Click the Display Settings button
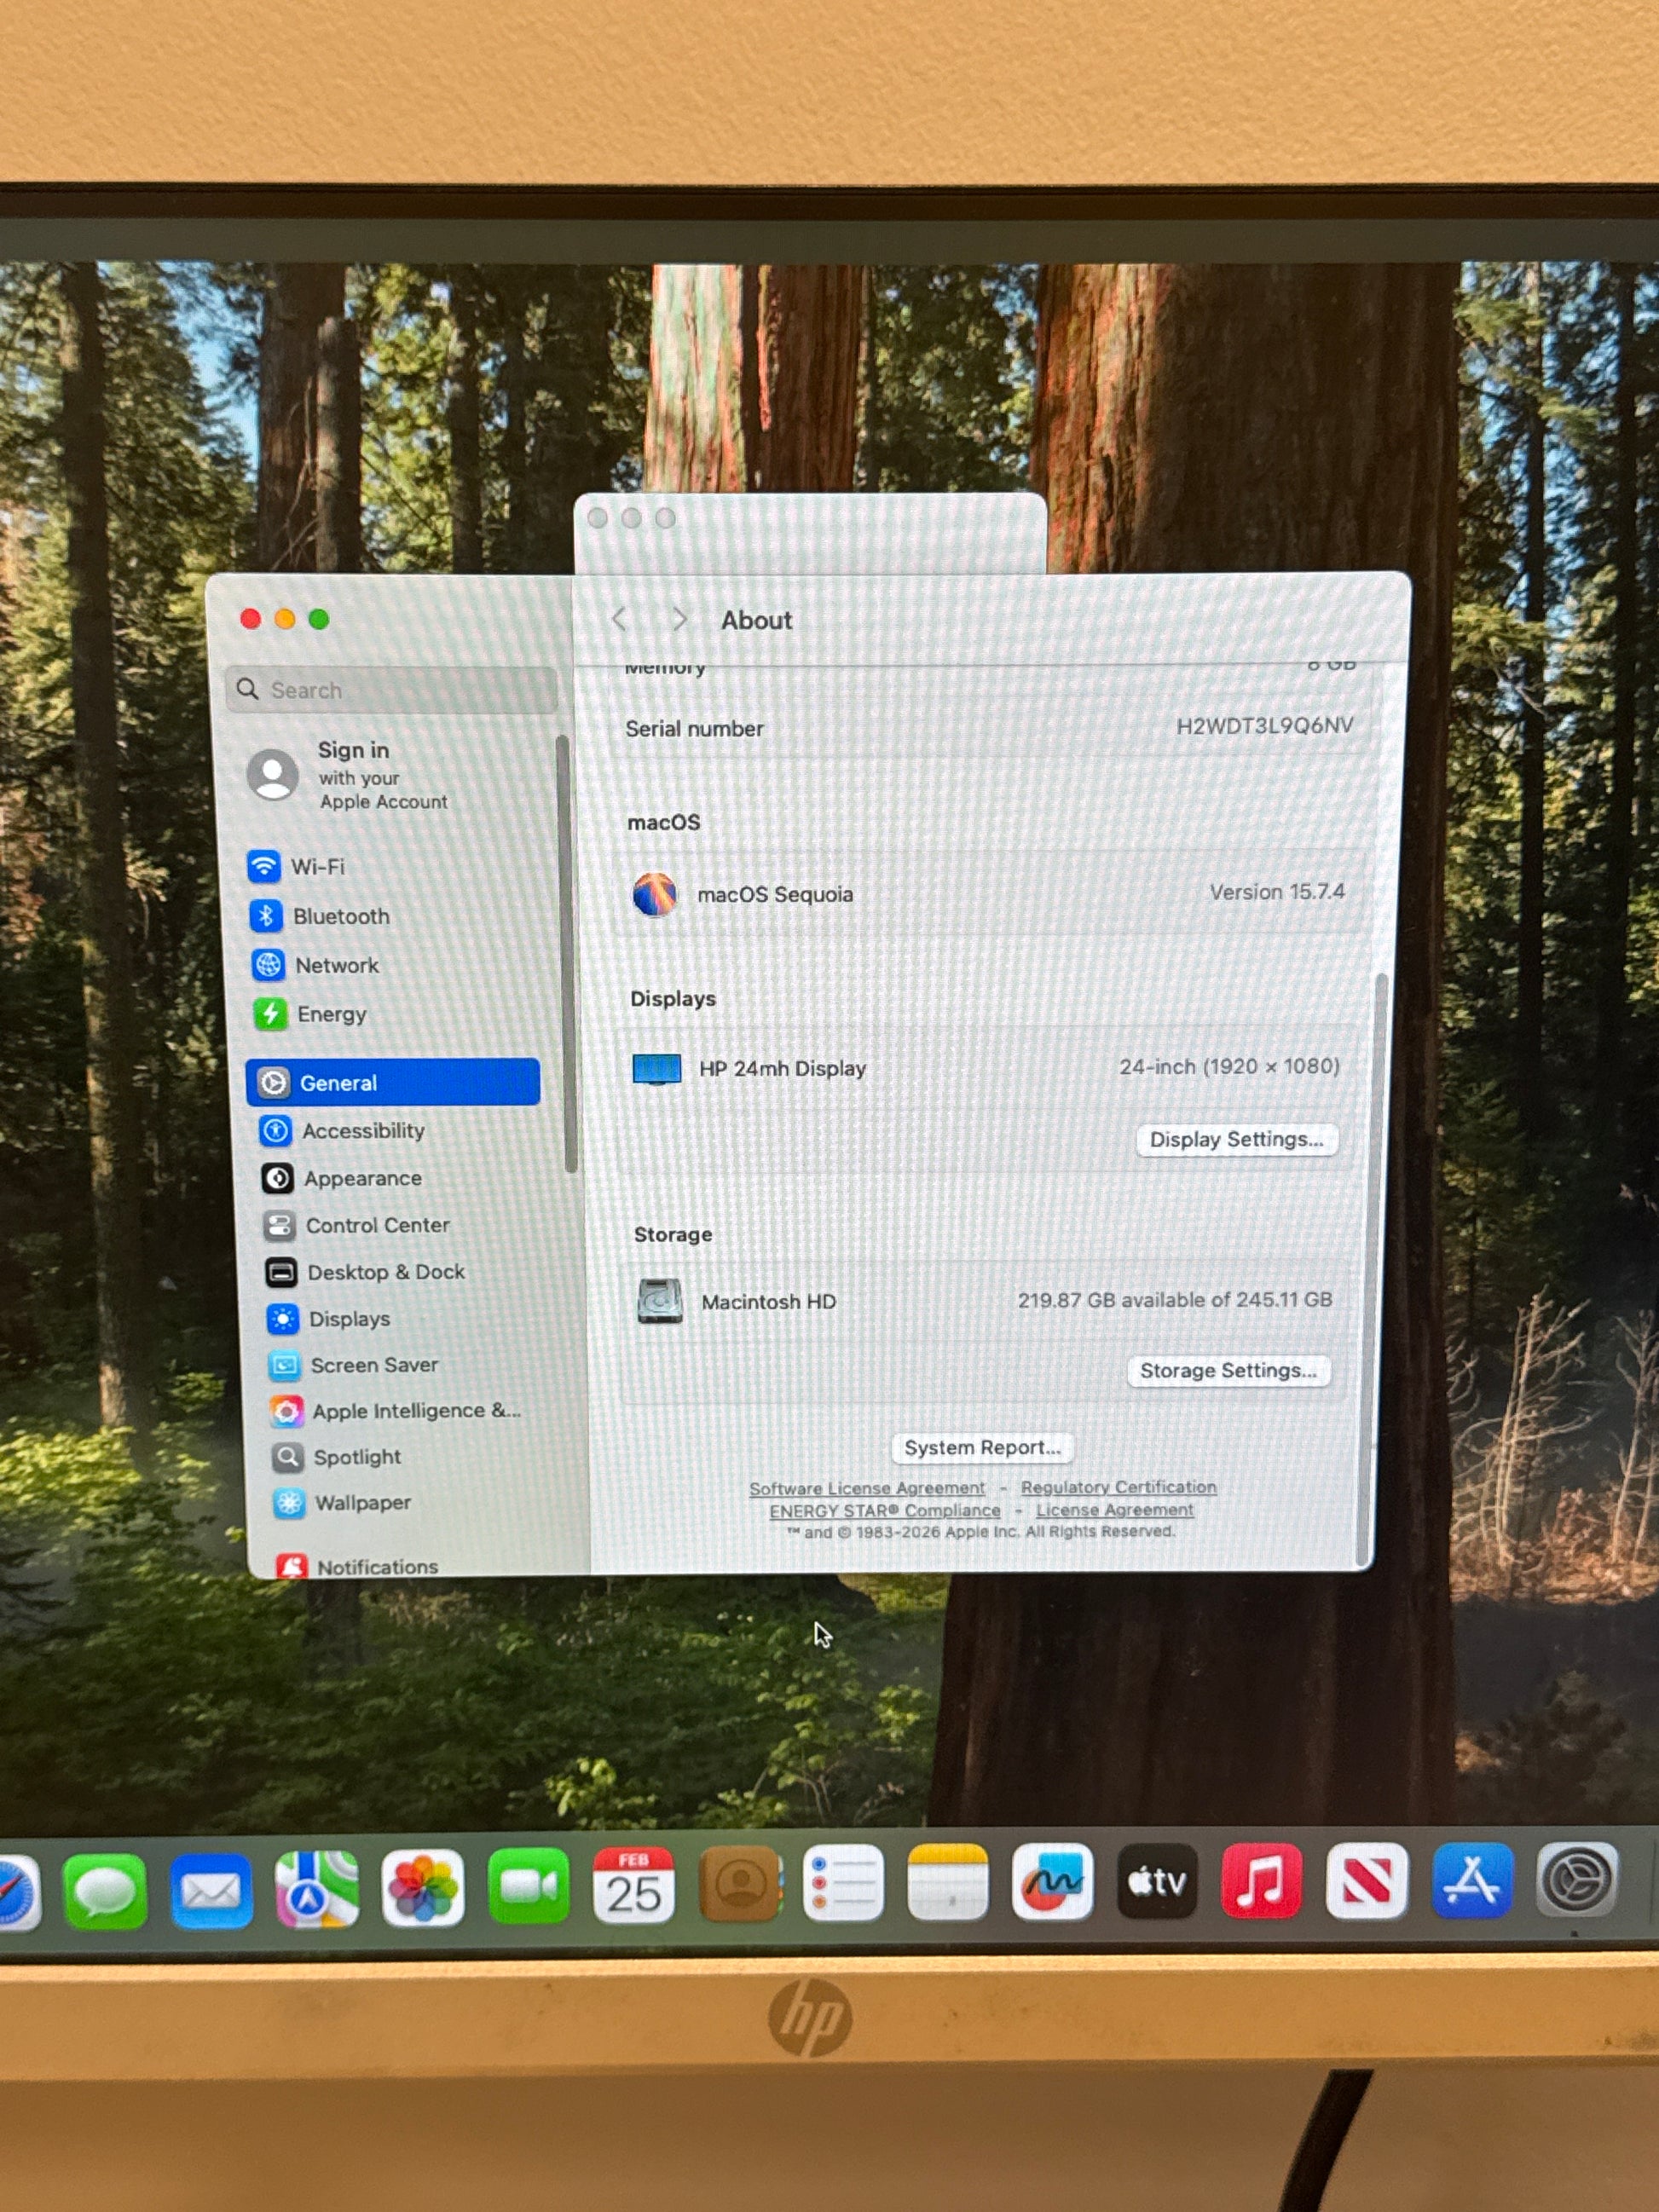Viewport: 1659px width, 2212px height. (1236, 1139)
